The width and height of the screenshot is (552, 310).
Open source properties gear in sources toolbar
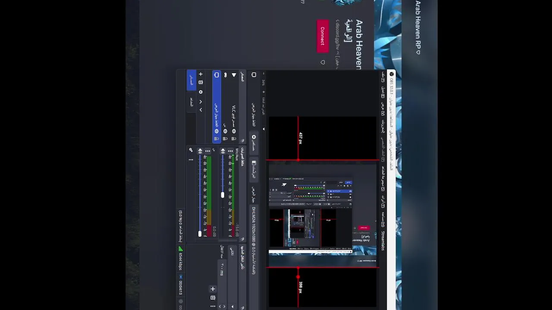201,92
